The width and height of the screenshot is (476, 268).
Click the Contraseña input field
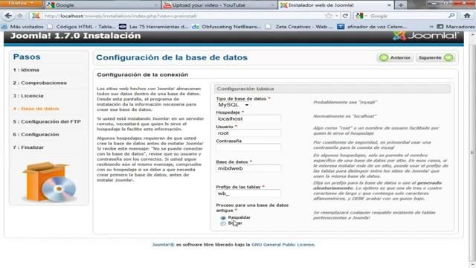tap(248, 147)
